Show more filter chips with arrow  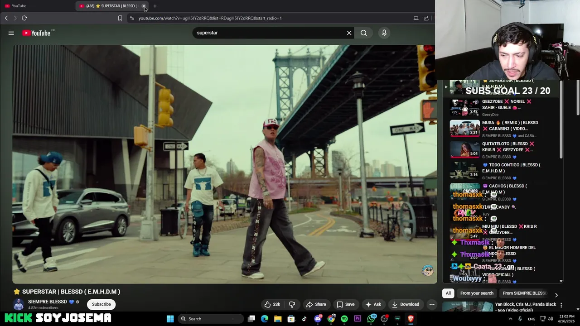click(x=556, y=295)
